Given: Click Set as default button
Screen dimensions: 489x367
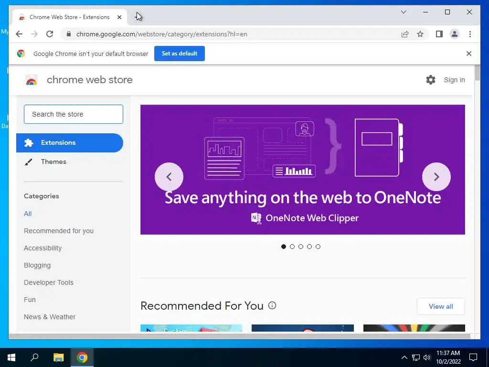Looking at the screenshot, I should click(180, 54).
